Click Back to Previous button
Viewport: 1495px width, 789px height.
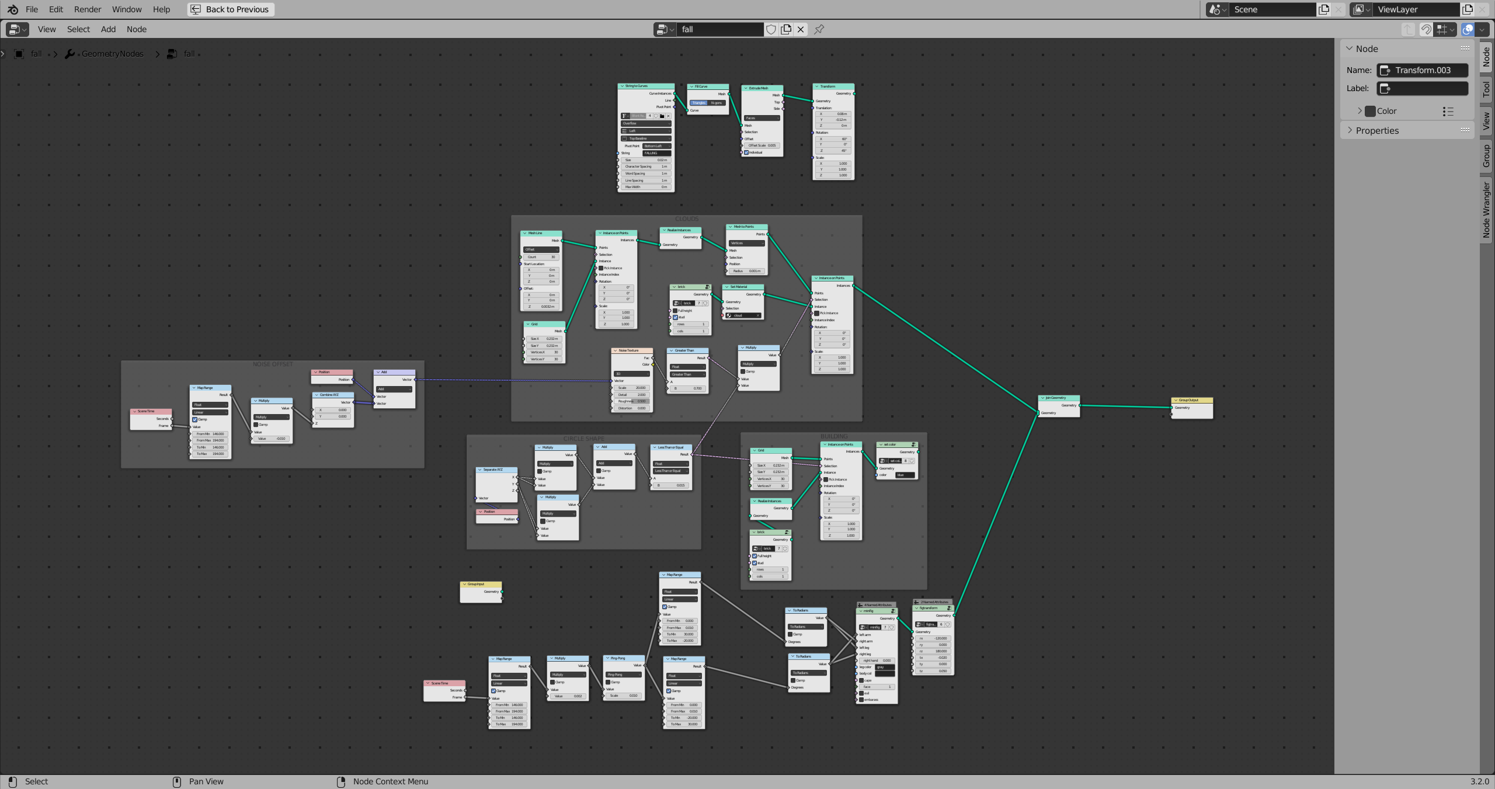click(x=231, y=9)
